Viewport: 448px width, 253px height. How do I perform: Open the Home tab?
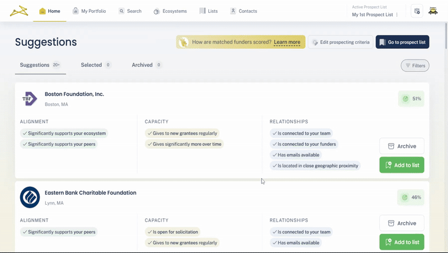point(50,11)
